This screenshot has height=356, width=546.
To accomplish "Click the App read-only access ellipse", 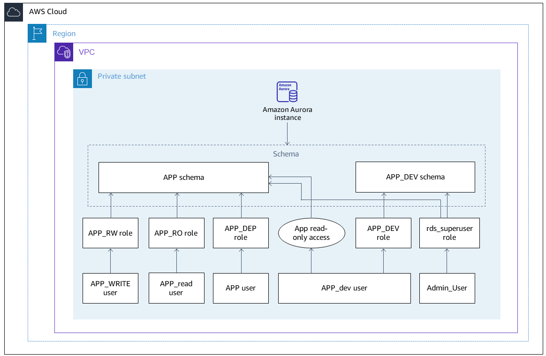I will pyautogui.click(x=311, y=233).
